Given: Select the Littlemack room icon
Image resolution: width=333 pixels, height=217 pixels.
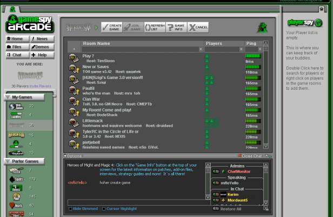Looking at the screenshot, I should click(x=74, y=123).
